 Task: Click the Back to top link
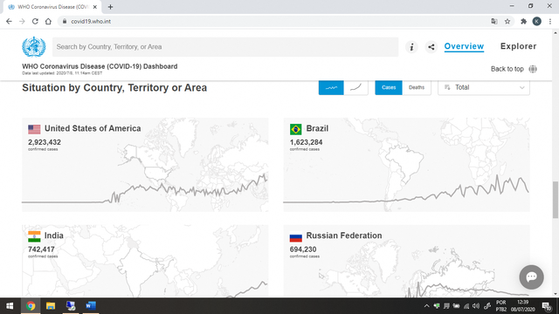507,69
